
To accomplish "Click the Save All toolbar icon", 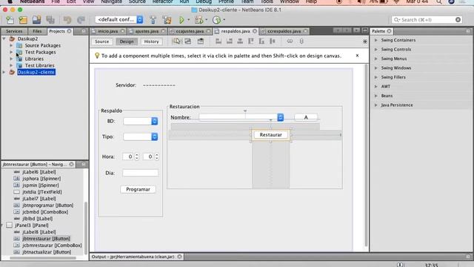I will point(50,20).
